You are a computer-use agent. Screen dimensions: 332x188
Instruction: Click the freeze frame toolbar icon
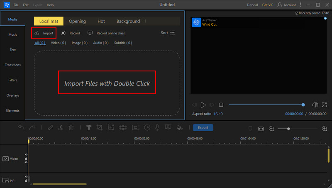136,127
